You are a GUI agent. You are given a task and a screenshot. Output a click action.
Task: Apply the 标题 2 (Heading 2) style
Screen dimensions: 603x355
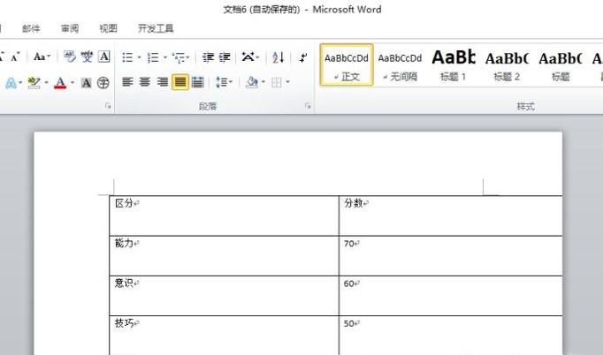(507, 64)
